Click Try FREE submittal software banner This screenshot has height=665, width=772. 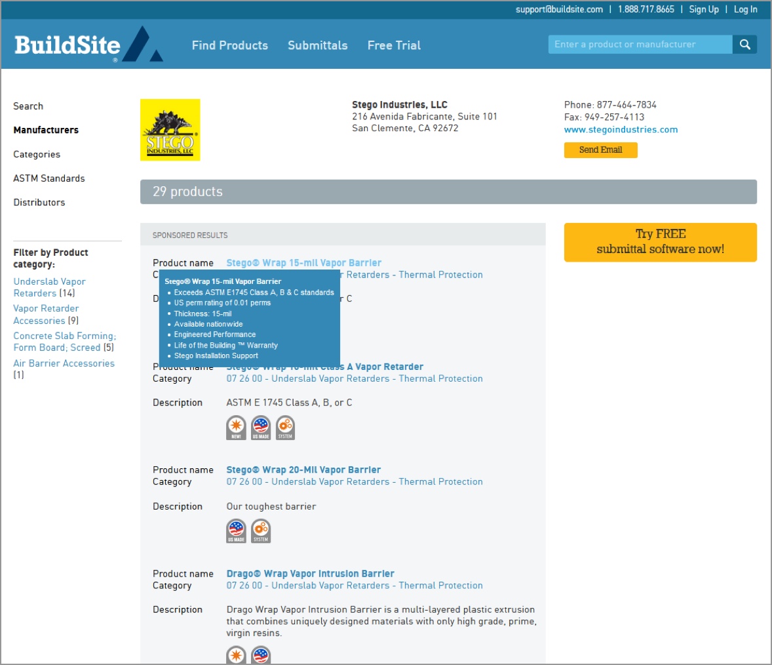coord(660,242)
